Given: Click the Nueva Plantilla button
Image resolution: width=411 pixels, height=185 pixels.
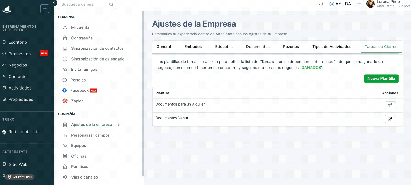Looking at the screenshot, I should point(381,79).
